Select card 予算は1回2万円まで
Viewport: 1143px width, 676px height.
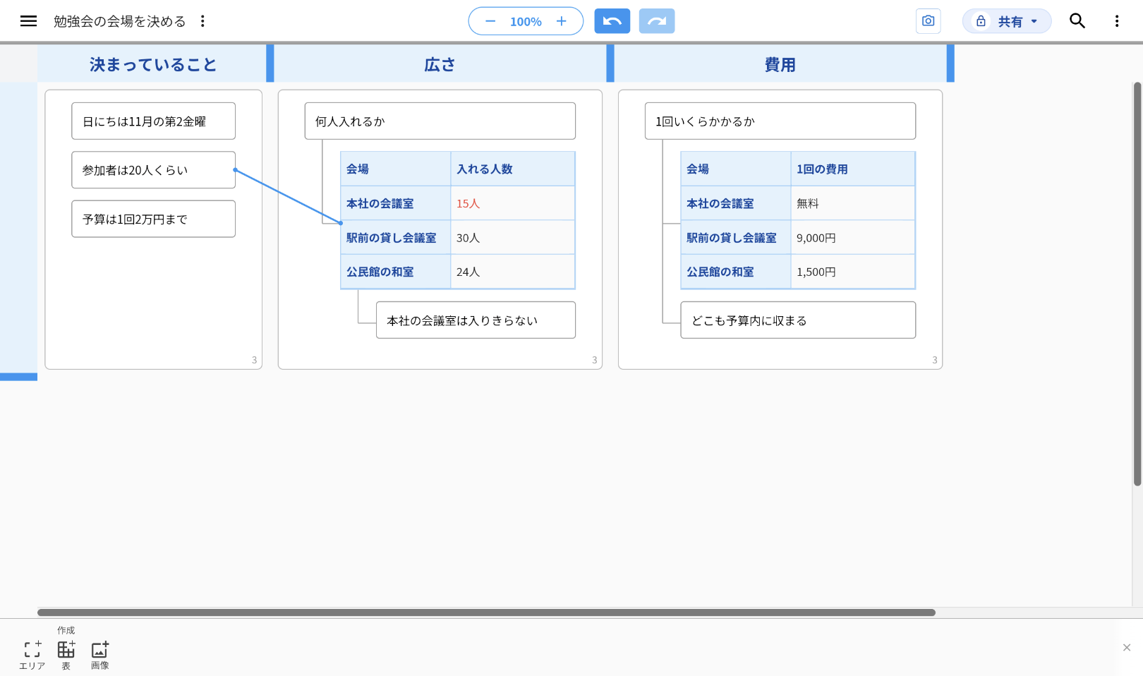153,219
